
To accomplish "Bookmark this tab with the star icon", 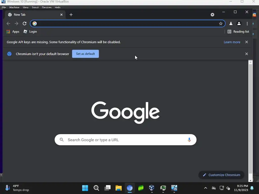I will tap(221, 23).
